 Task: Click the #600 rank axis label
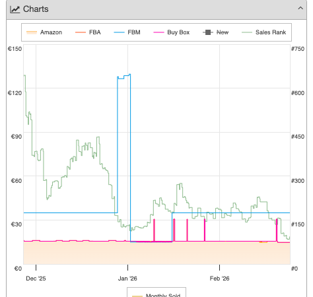(x=298, y=93)
